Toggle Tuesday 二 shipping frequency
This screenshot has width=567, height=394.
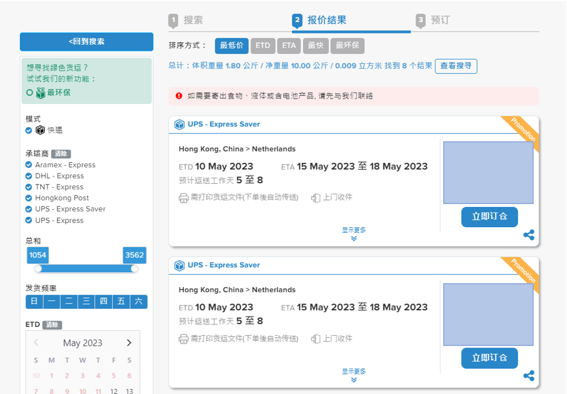69,301
